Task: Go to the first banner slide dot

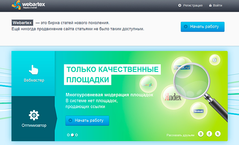Action: (x=68, y=135)
